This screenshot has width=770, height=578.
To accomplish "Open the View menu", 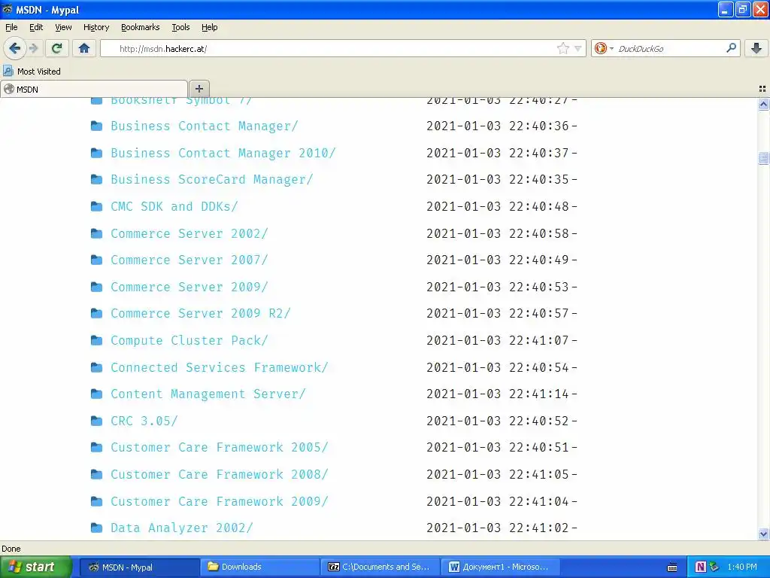I will click(63, 27).
